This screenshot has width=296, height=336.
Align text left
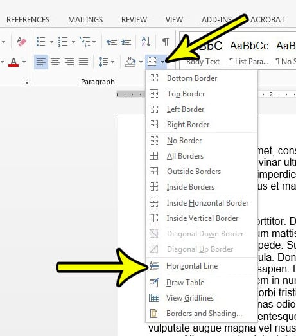click(x=41, y=62)
